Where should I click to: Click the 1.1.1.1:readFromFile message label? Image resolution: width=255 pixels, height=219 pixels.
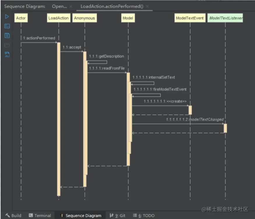coord(107,68)
